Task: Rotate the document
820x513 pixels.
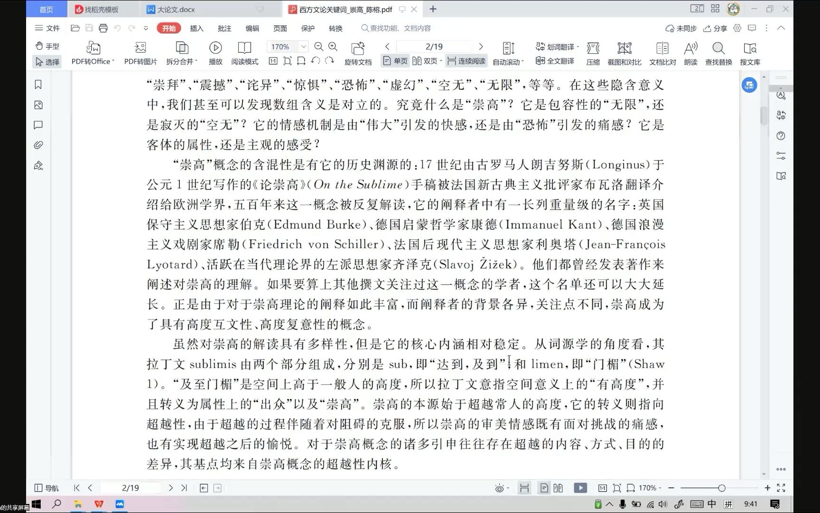Action: coord(358,53)
